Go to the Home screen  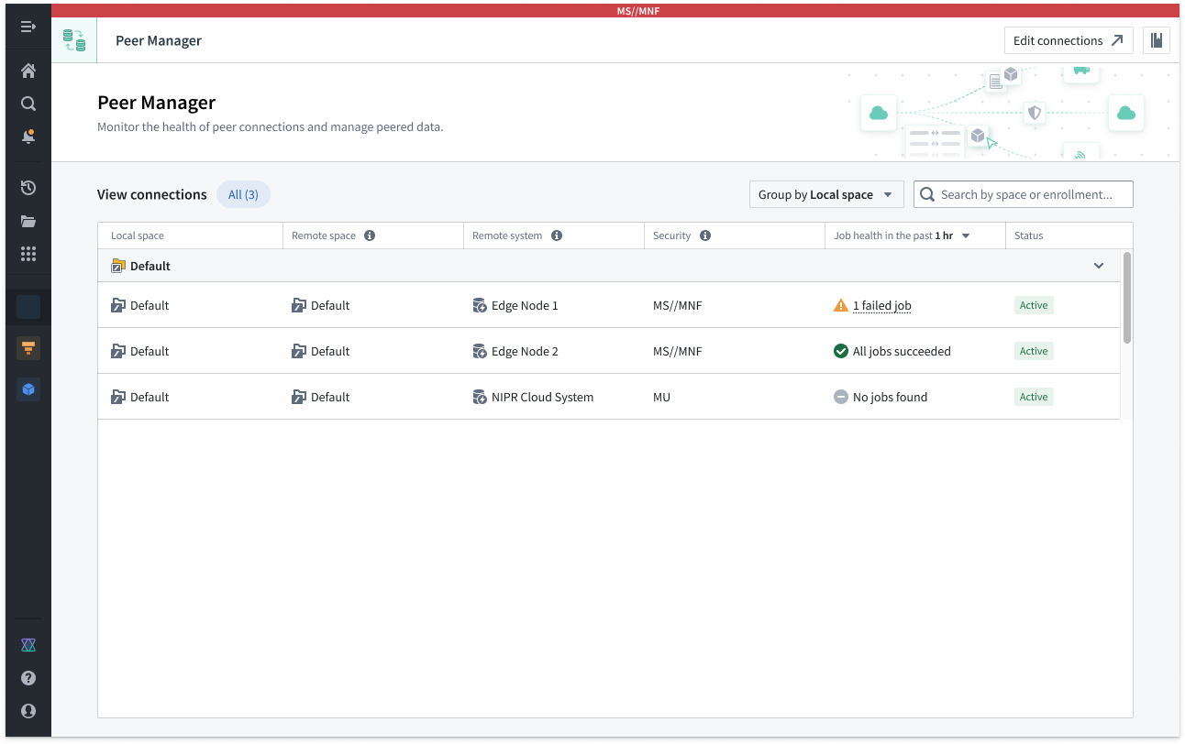pos(28,70)
